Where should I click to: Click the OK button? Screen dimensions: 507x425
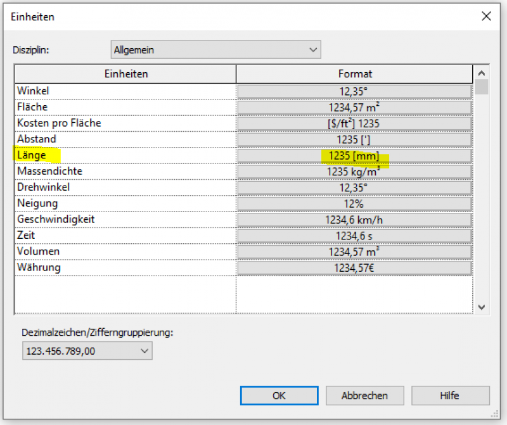coord(279,395)
